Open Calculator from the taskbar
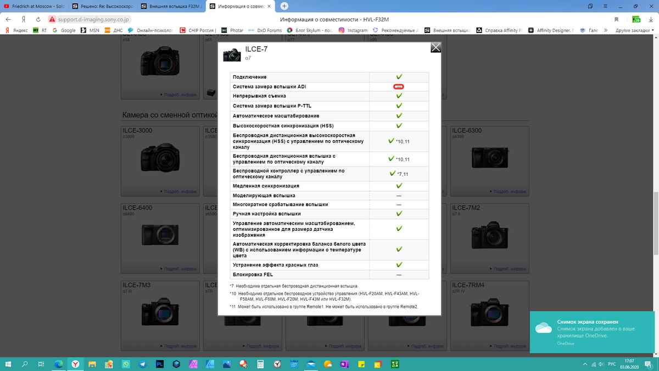The width and height of the screenshot is (659, 371). pyautogui.click(x=261, y=364)
